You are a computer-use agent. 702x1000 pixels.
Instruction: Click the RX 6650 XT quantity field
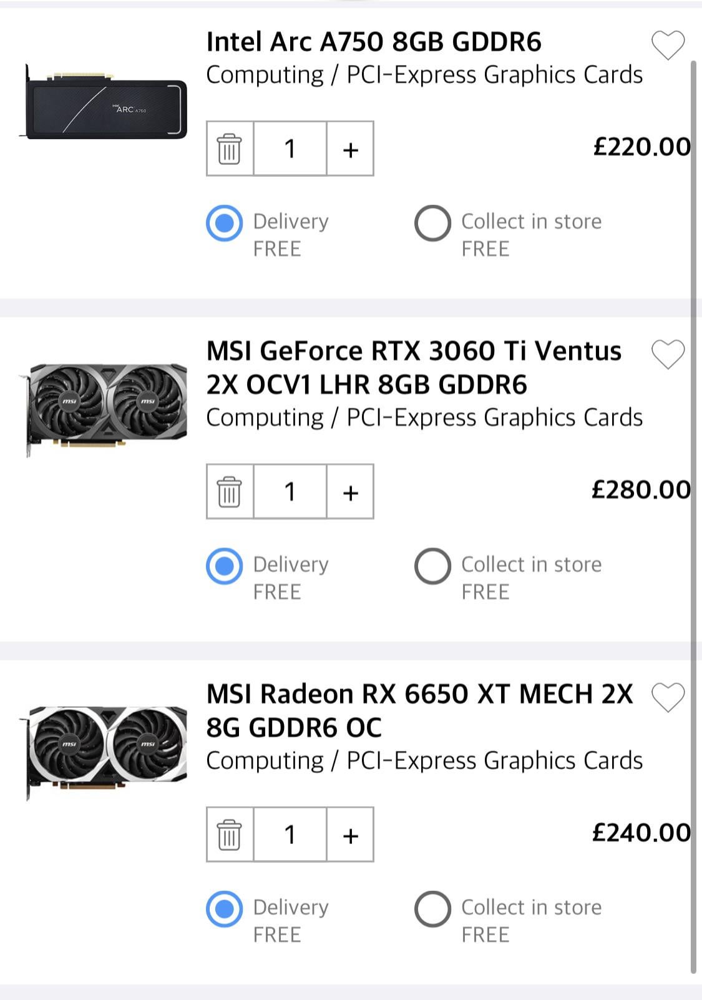point(290,835)
